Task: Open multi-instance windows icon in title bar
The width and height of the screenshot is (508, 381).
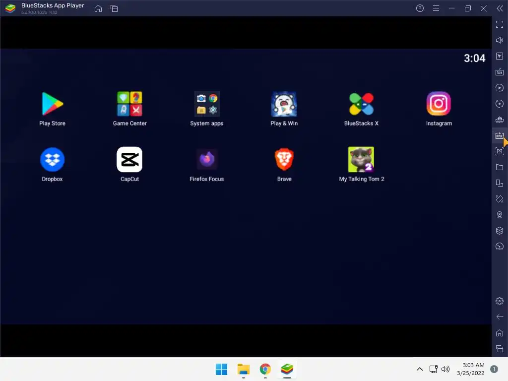Action: [x=114, y=8]
